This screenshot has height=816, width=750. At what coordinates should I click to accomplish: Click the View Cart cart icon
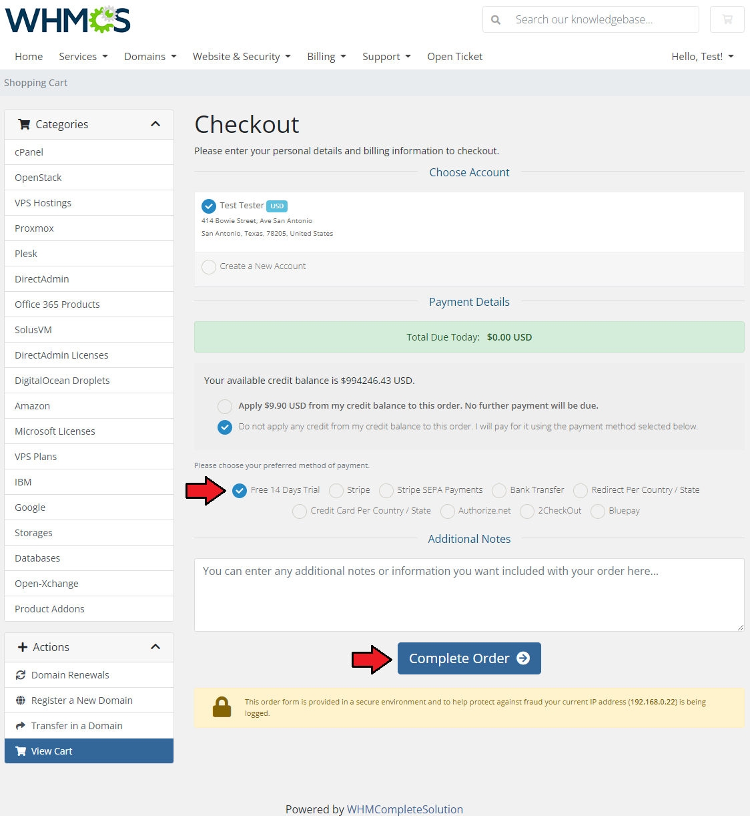tap(21, 751)
